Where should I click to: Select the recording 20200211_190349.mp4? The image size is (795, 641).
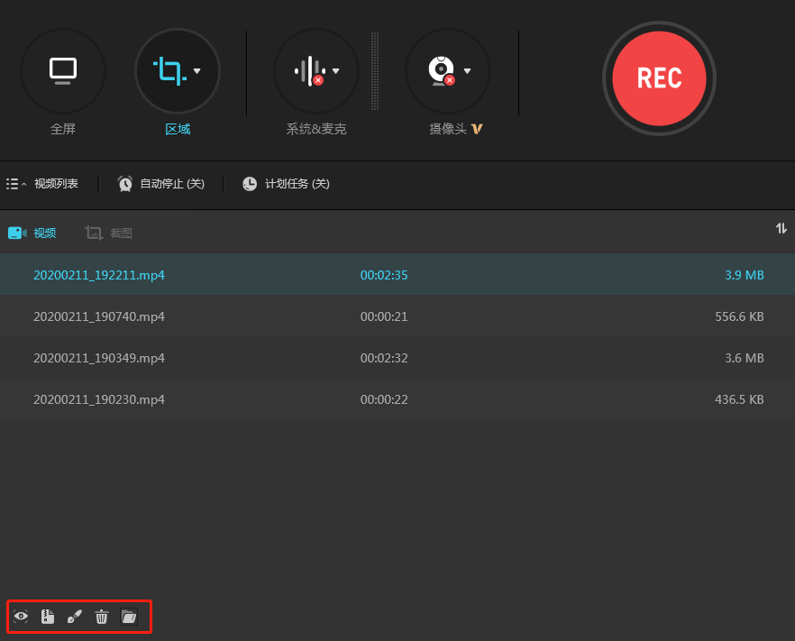pyautogui.click(x=99, y=357)
